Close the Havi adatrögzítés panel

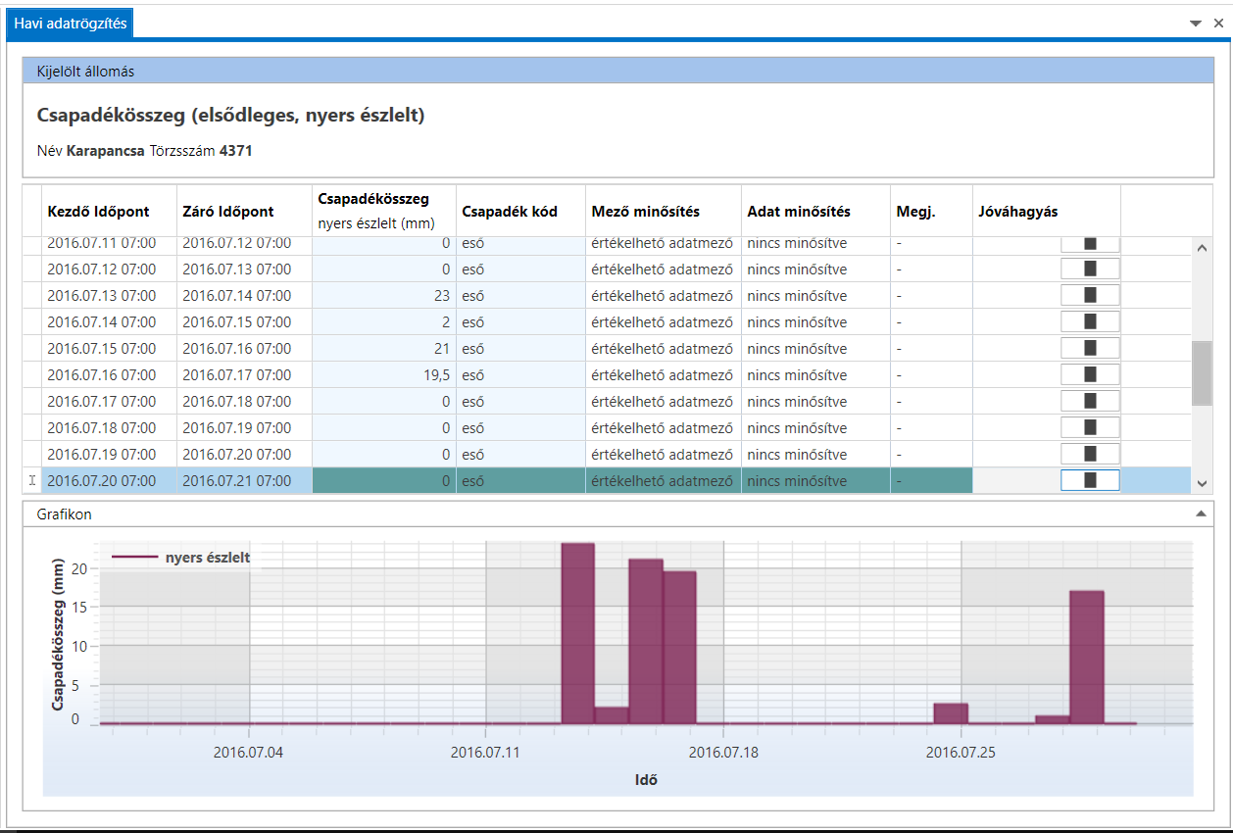click(x=1218, y=24)
